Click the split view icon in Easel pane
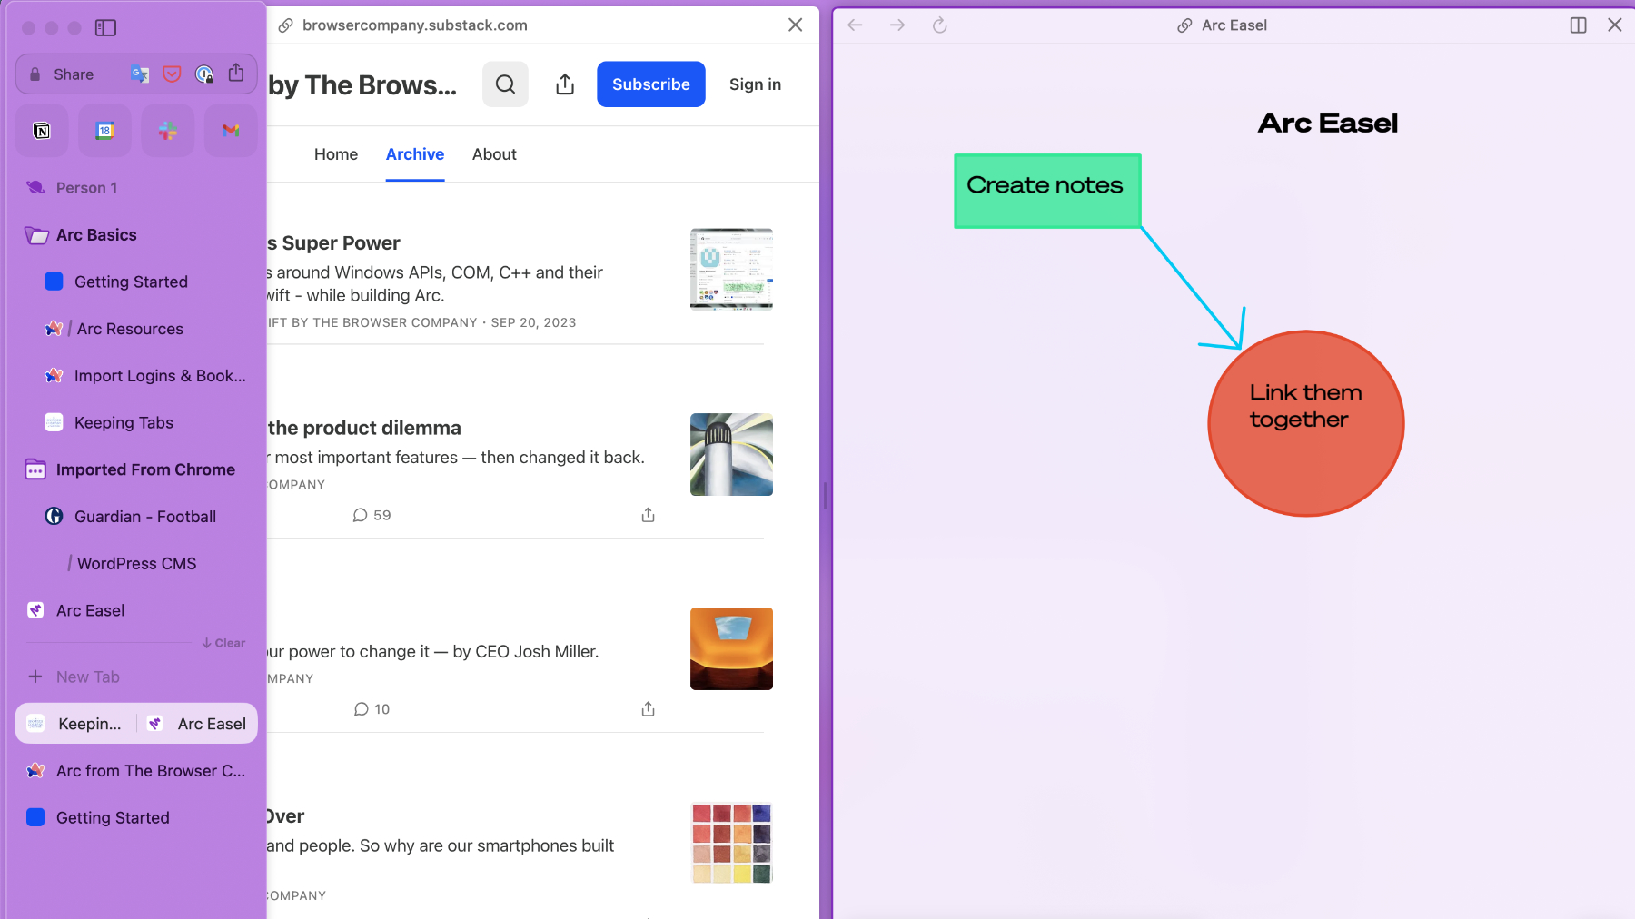 point(1578,25)
